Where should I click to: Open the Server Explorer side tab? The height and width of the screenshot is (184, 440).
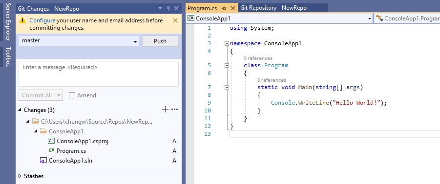pyautogui.click(x=8, y=22)
